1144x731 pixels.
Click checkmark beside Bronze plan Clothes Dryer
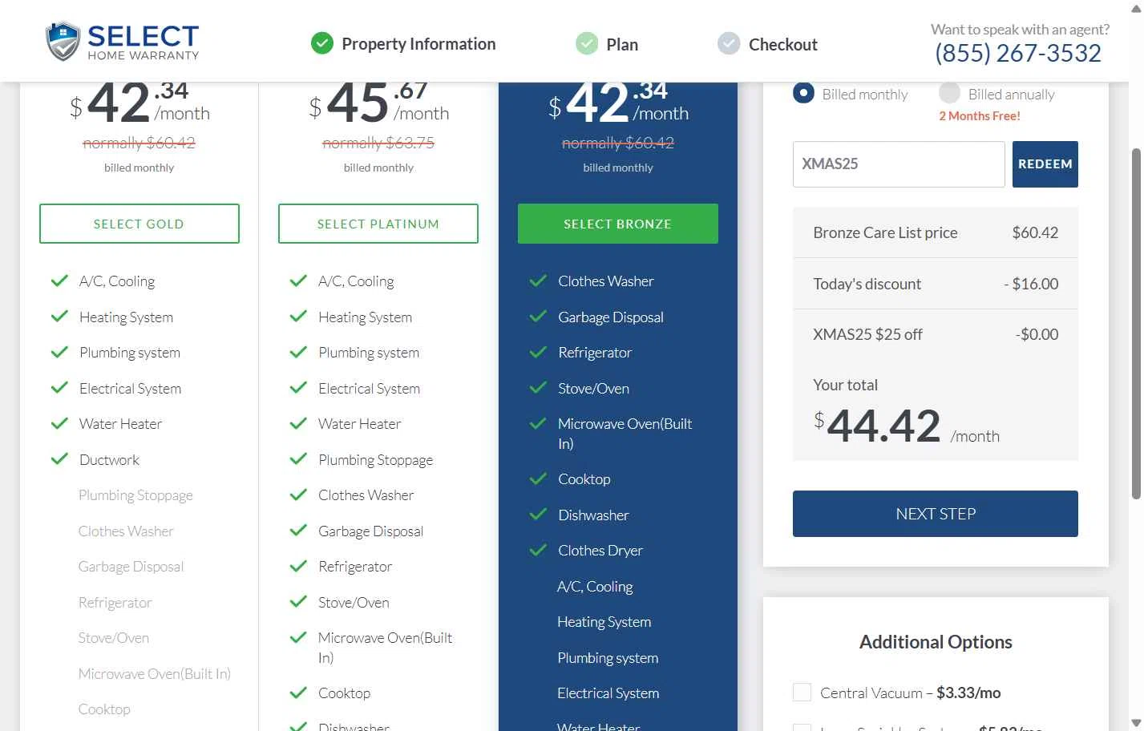coord(538,550)
